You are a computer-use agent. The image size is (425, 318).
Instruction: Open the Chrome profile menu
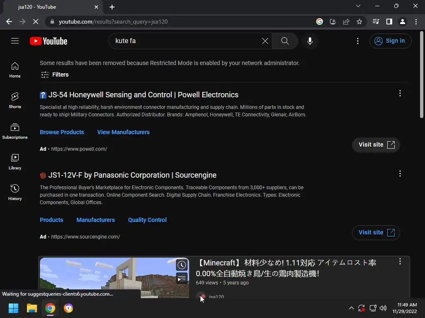pyautogui.click(x=403, y=22)
